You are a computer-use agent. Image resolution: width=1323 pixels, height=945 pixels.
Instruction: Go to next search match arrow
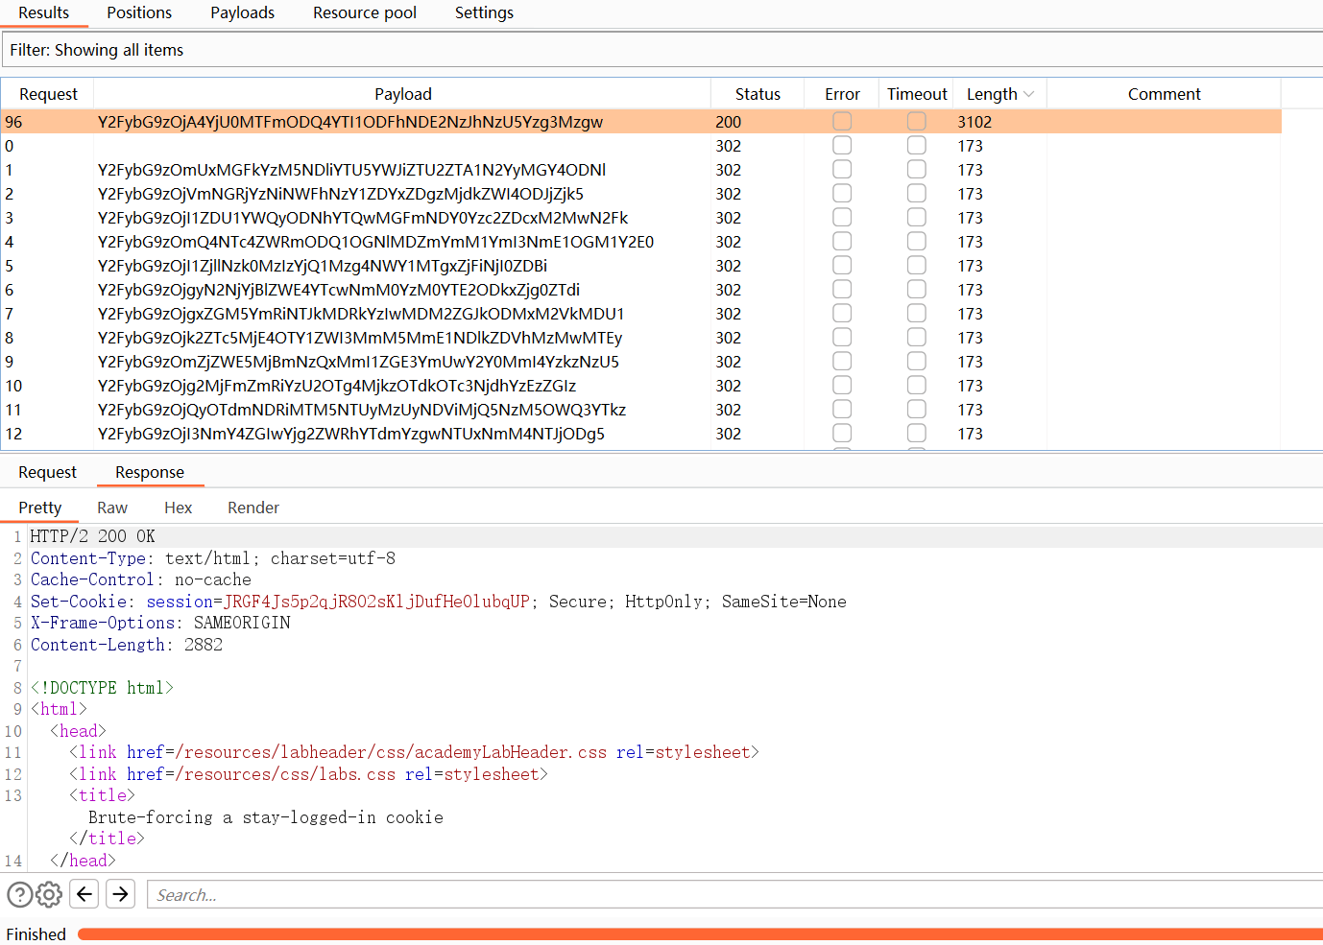click(x=120, y=894)
